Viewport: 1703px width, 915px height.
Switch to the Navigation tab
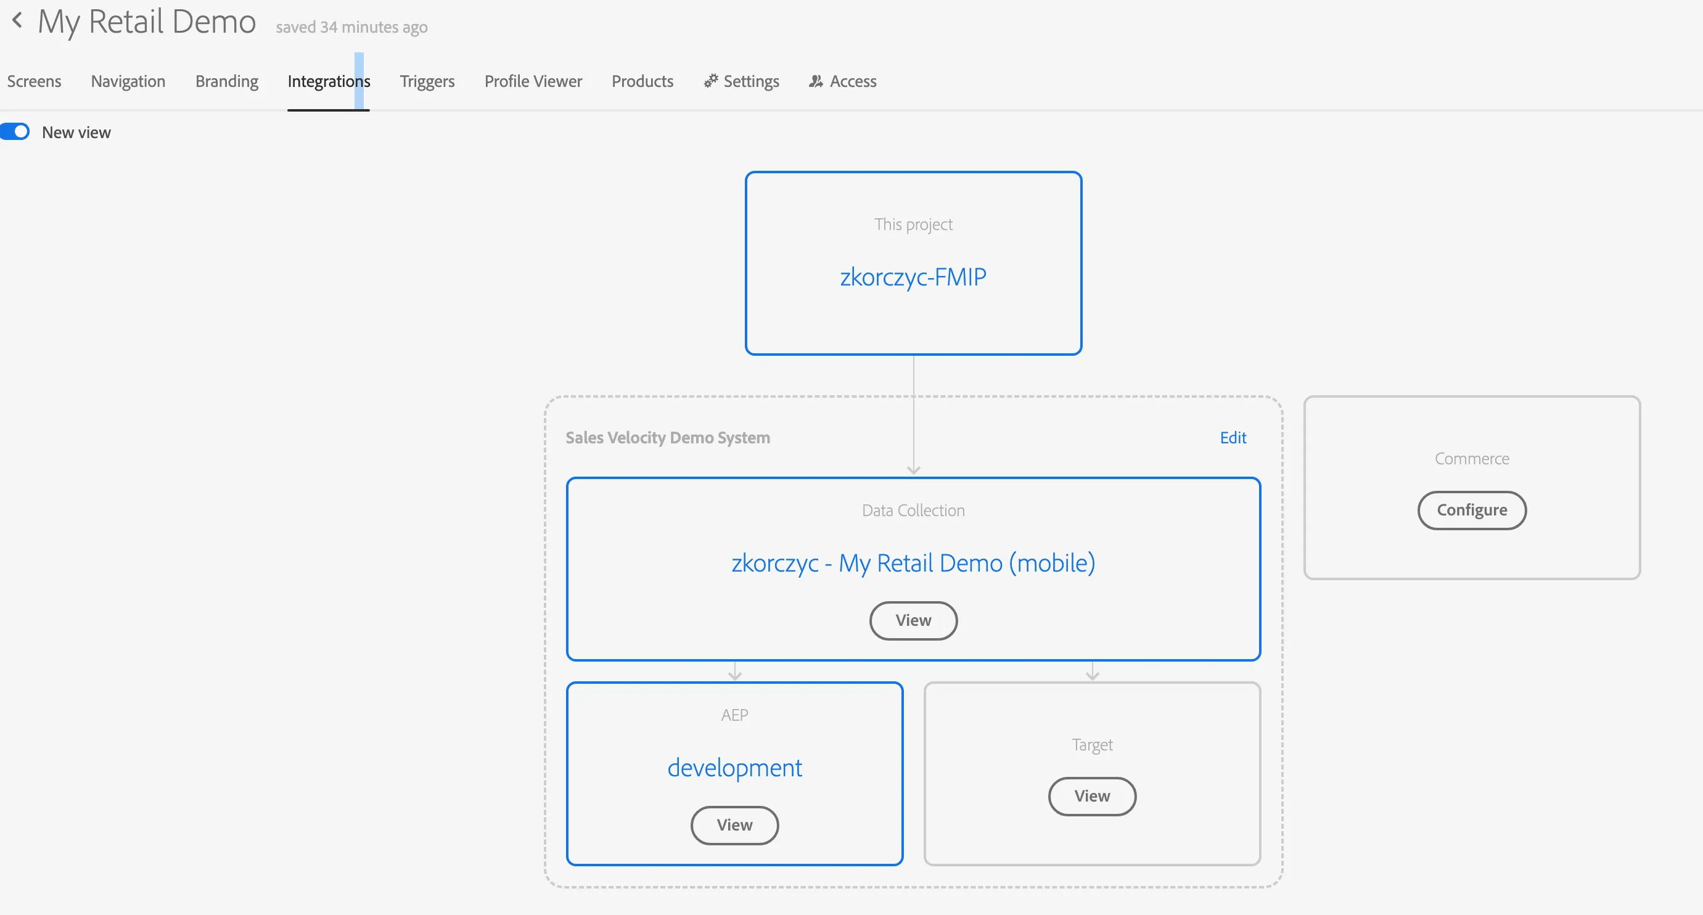click(x=128, y=81)
